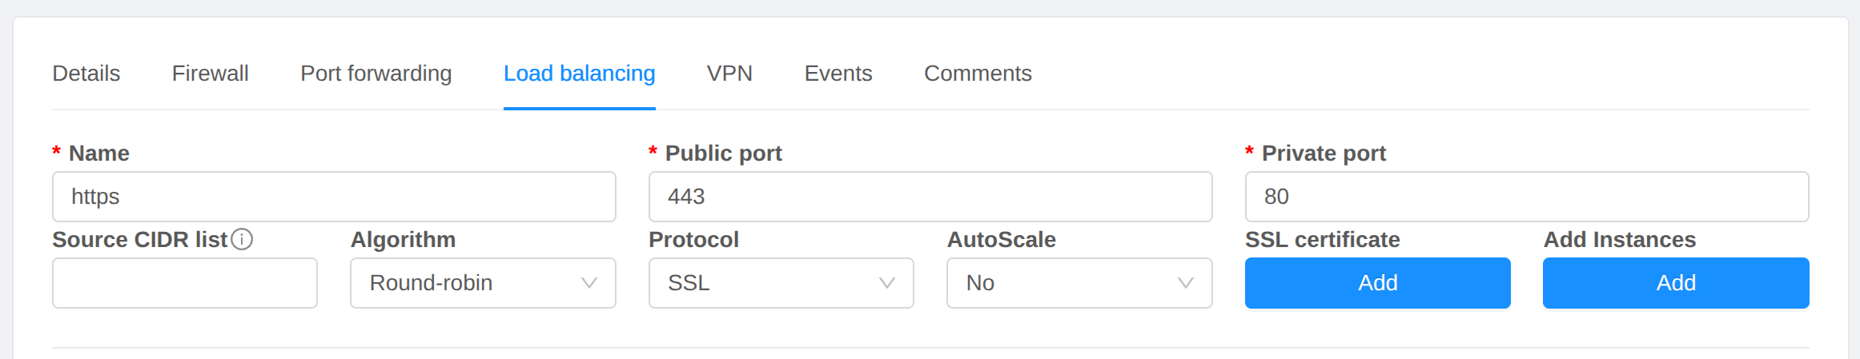Open the Algorithm Round-robin dropdown
1860x359 pixels.
point(482,283)
